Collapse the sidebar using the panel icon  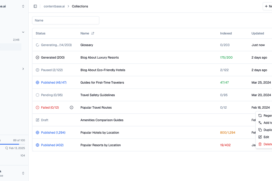pos(35,6)
